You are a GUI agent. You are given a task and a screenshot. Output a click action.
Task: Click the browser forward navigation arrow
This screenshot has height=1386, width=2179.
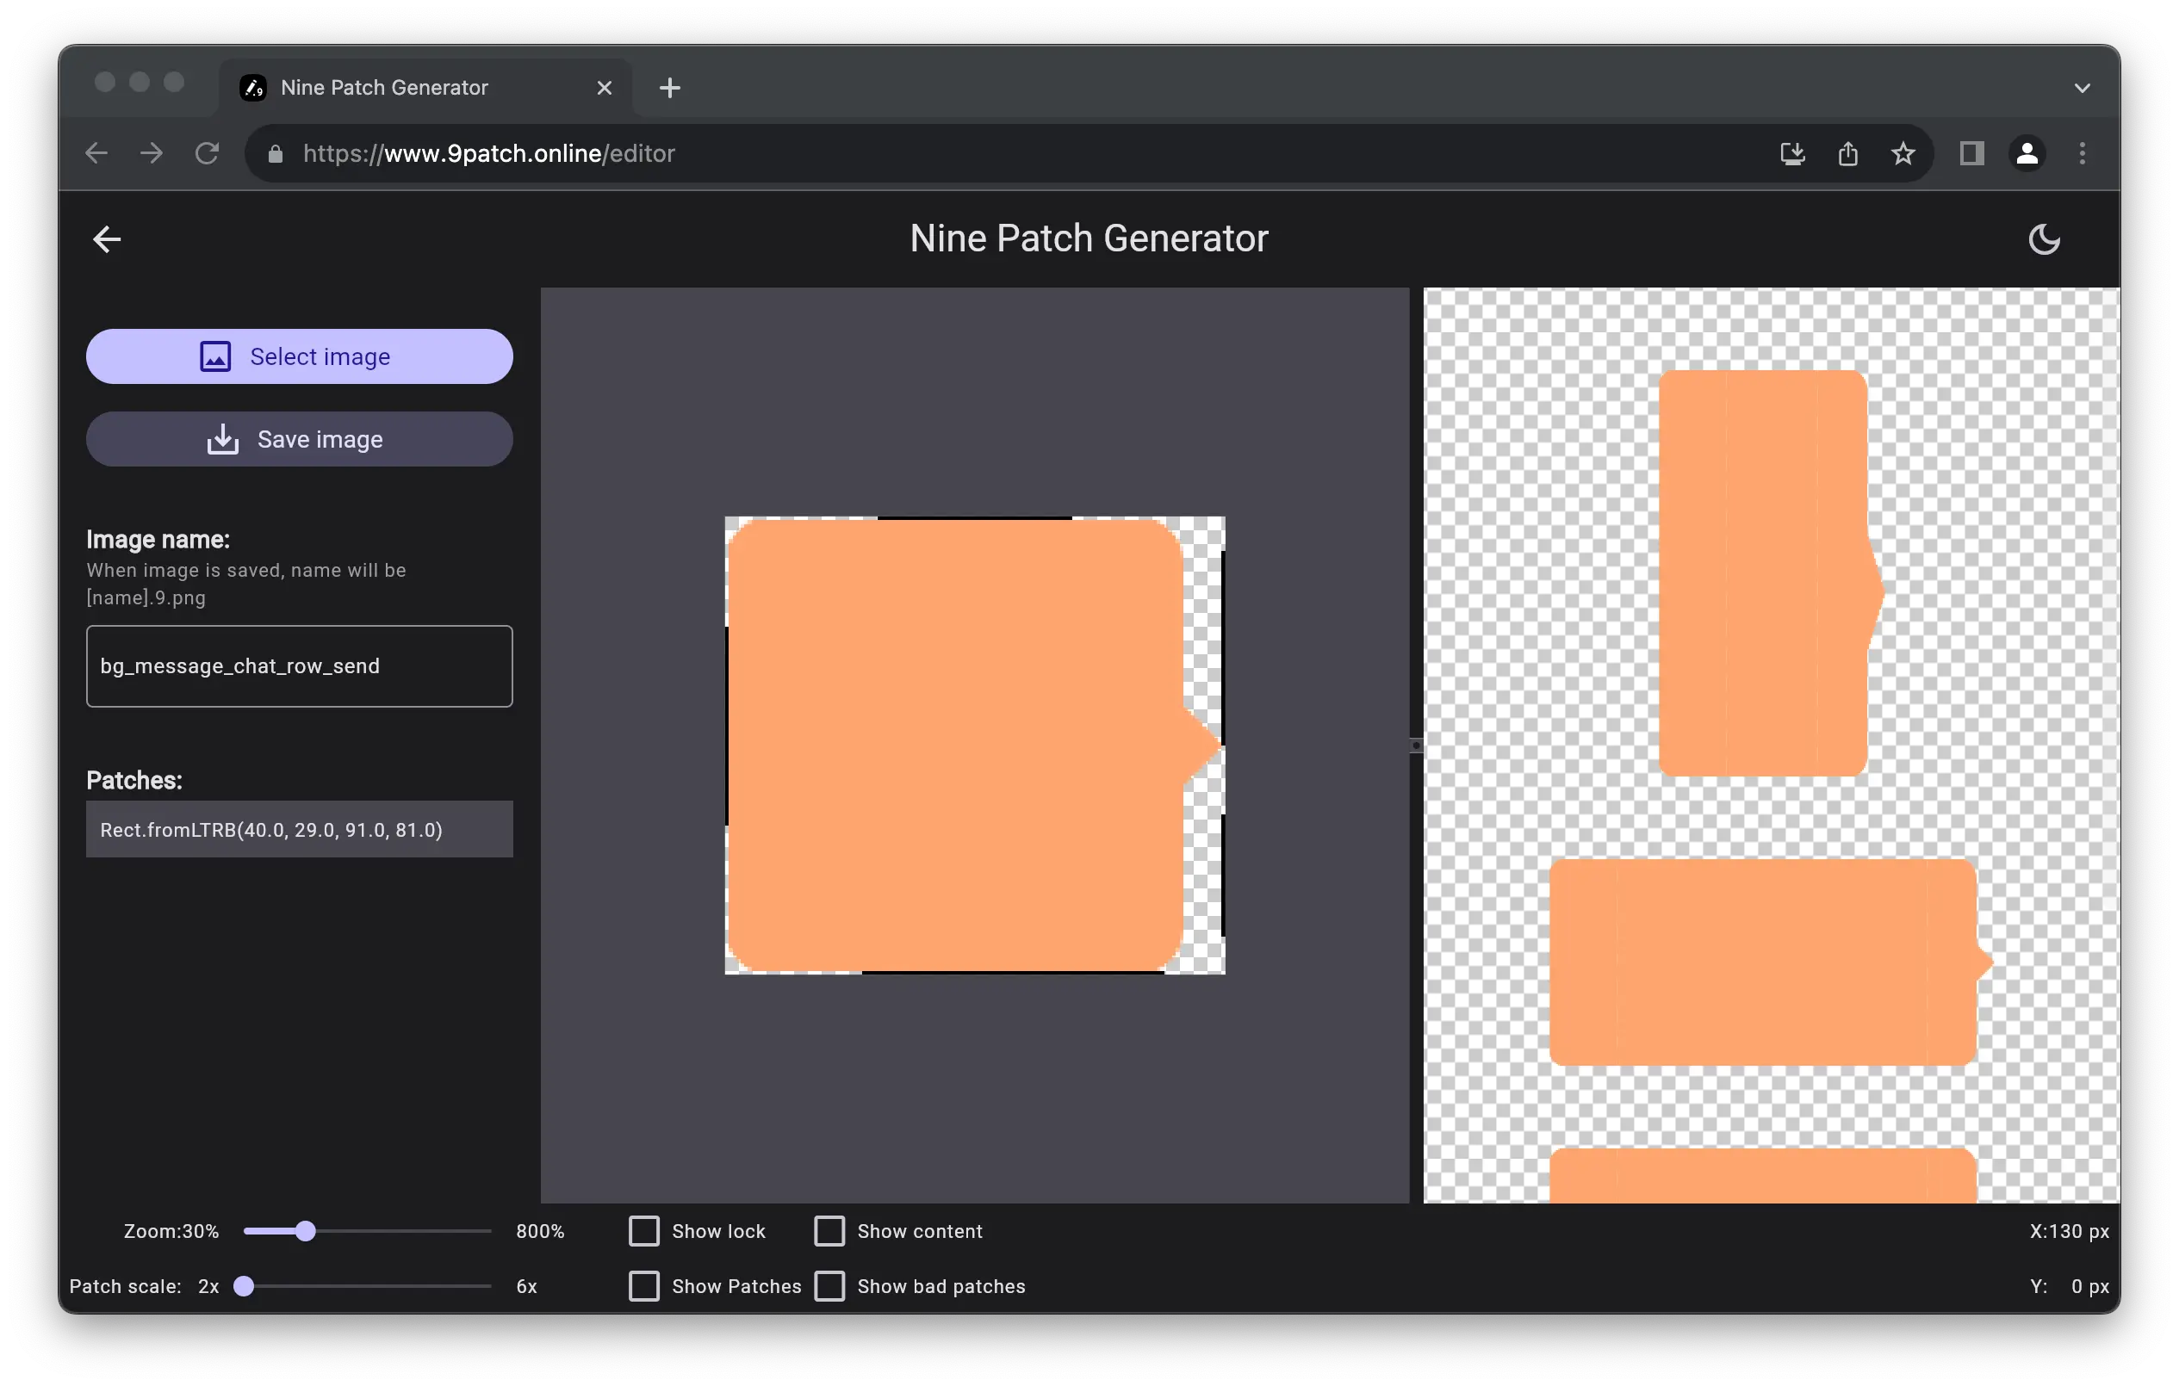pos(152,154)
